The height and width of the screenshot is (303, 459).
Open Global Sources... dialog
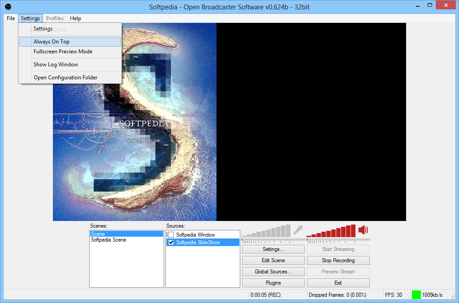(273, 272)
